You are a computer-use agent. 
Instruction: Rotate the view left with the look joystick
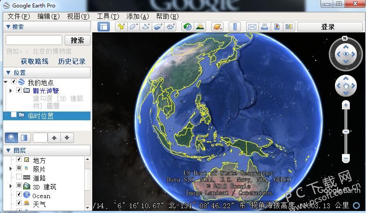pos(338,54)
